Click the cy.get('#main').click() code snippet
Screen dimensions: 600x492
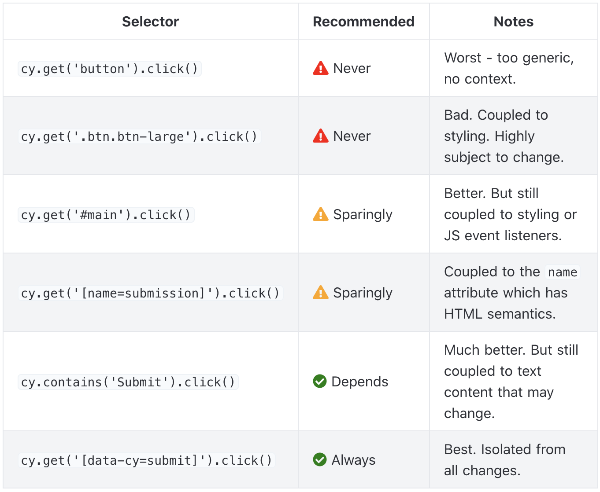point(106,215)
